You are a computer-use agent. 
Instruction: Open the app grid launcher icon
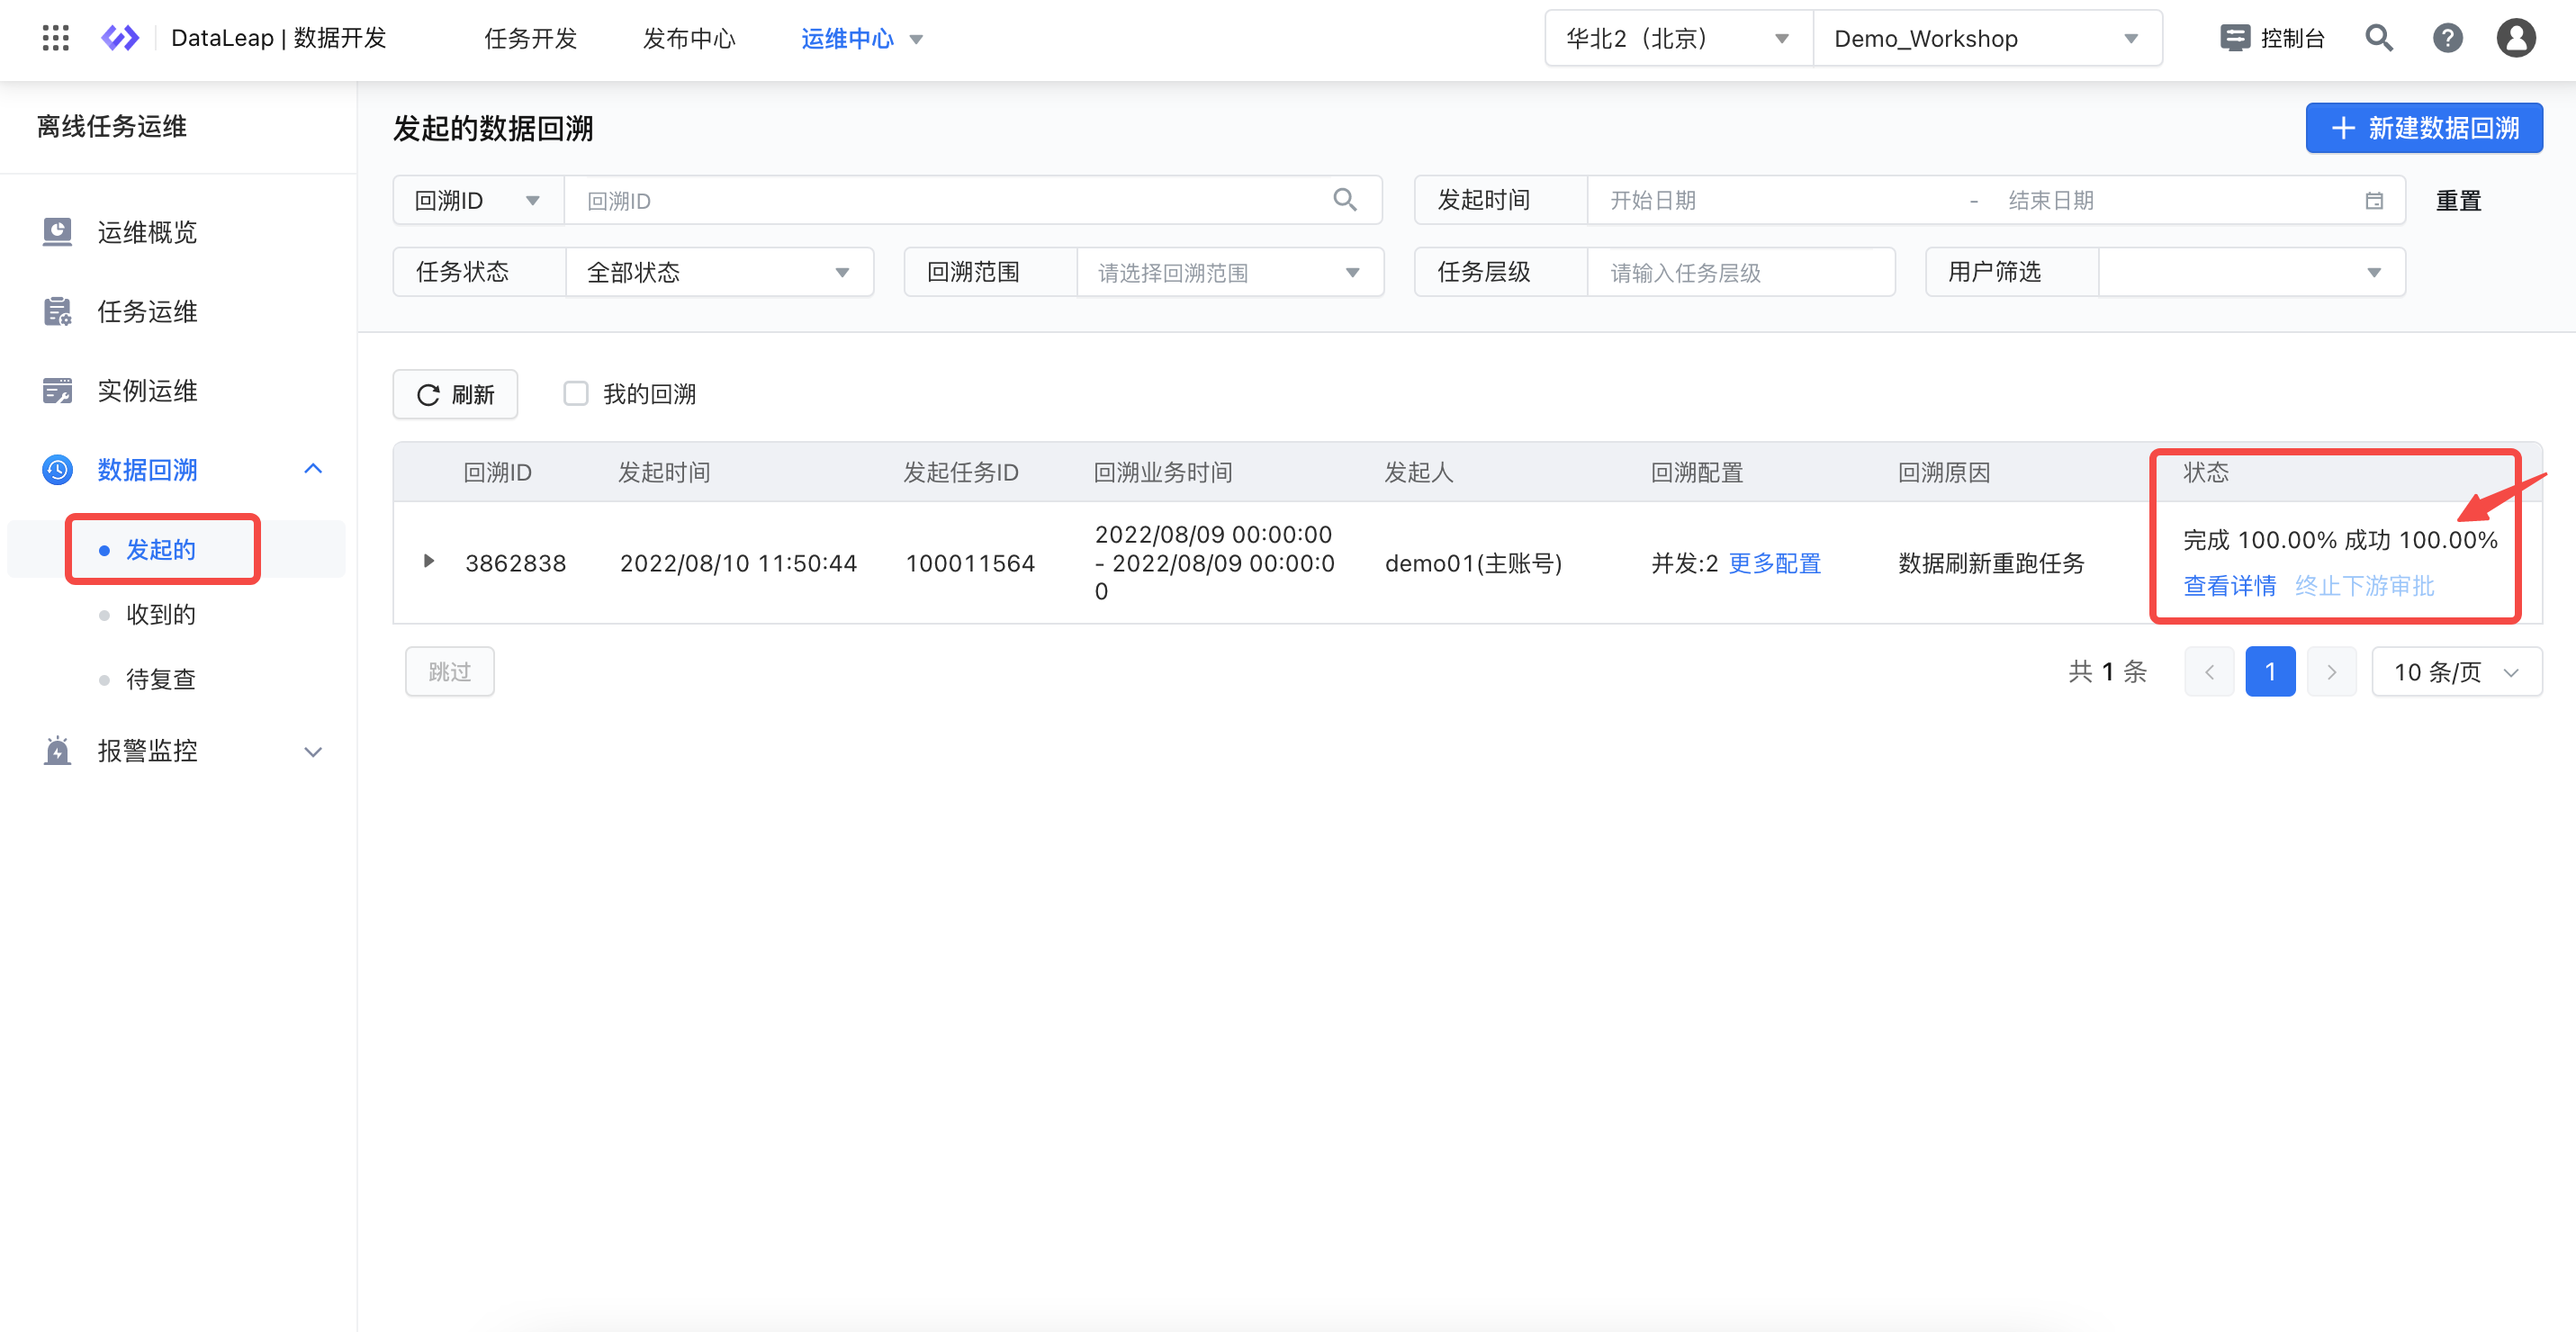56,38
